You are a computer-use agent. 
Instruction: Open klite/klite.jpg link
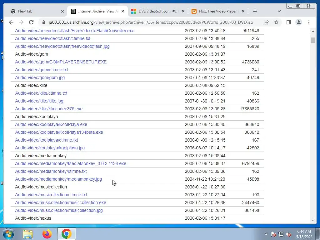point(39,101)
